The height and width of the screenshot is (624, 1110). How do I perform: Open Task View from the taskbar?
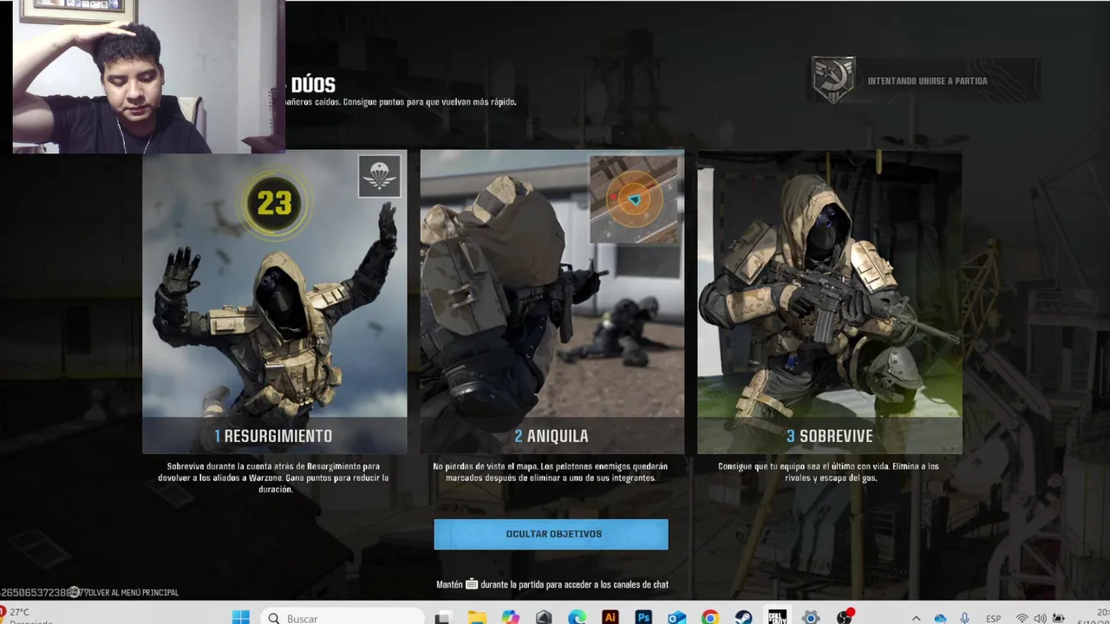[443, 618]
